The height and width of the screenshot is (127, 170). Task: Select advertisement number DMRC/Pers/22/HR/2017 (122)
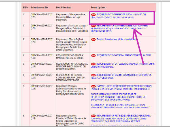point(42,16)
